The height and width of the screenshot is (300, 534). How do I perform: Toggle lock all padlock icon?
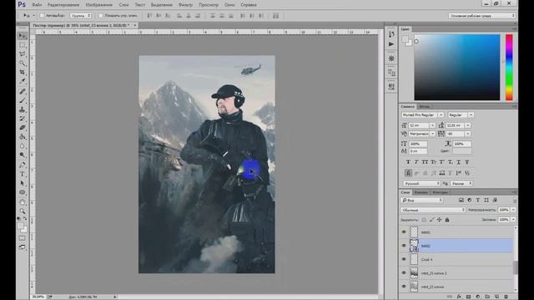click(447, 220)
